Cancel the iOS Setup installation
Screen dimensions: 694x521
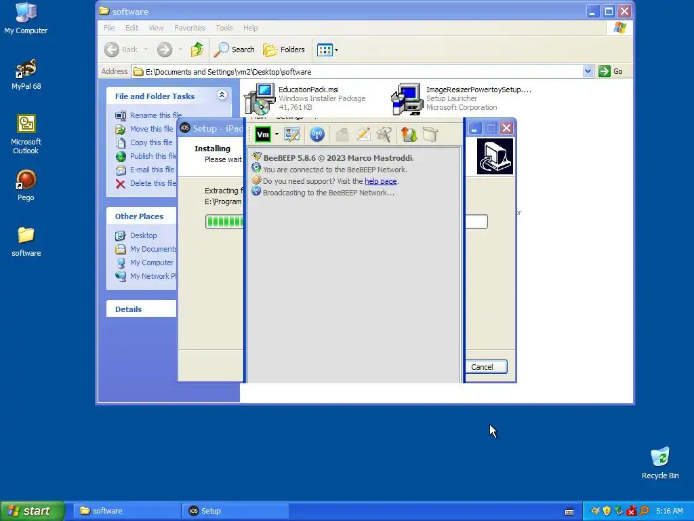pos(486,367)
